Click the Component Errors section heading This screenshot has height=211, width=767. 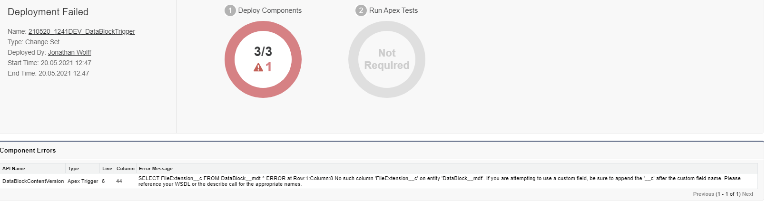click(28, 150)
